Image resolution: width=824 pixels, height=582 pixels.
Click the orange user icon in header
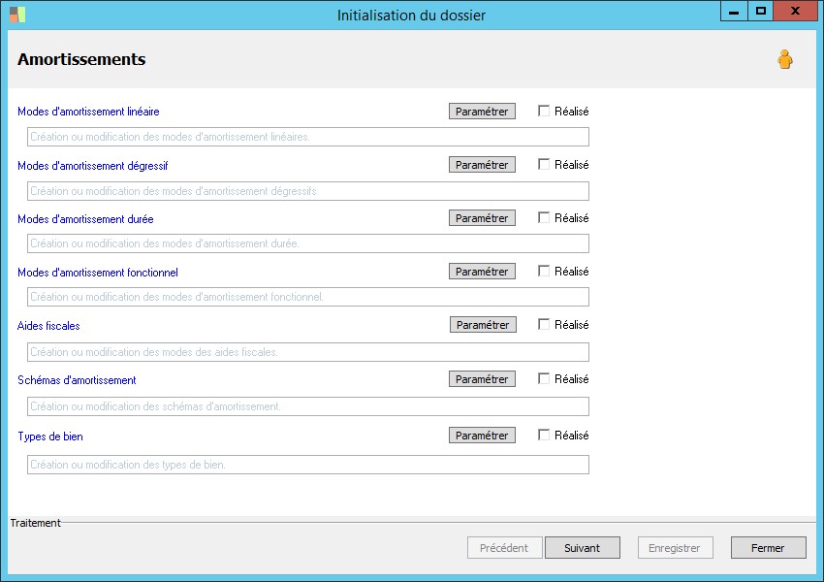click(x=784, y=60)
